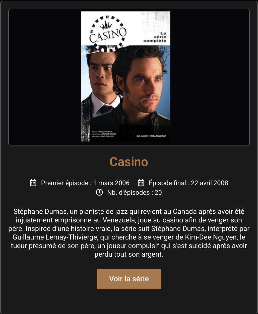This screenshot has height=314, width=258.
Task: Click the episode count value 20
Action: (158, 192)
